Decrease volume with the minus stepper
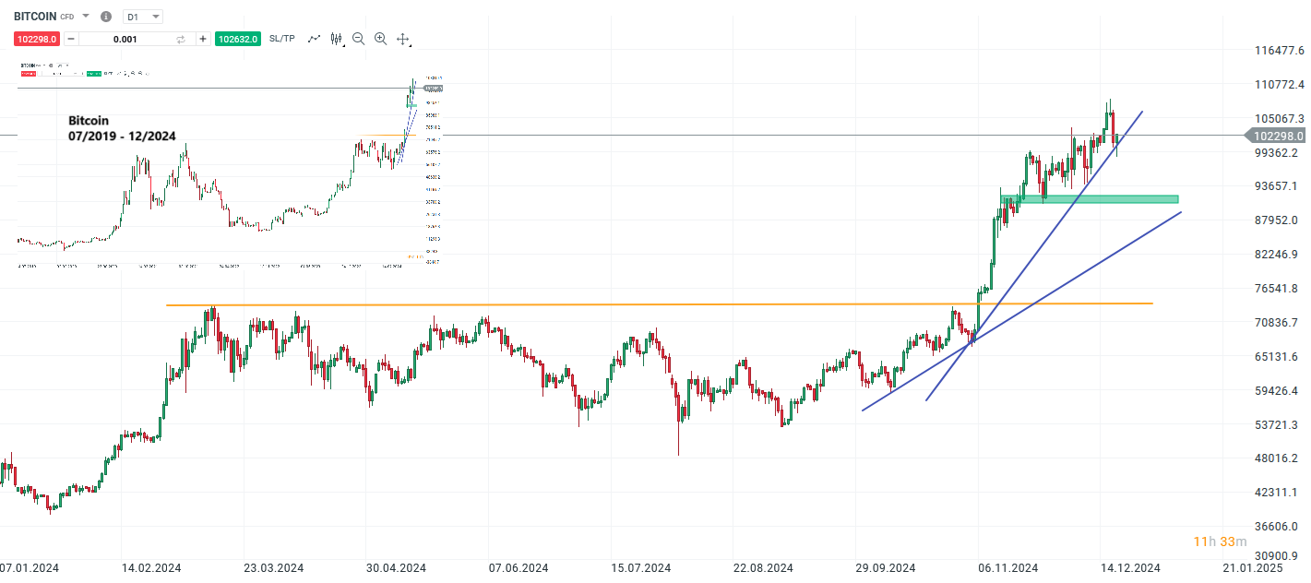Viewport: 1311px width, 583px height. [71, 39]
